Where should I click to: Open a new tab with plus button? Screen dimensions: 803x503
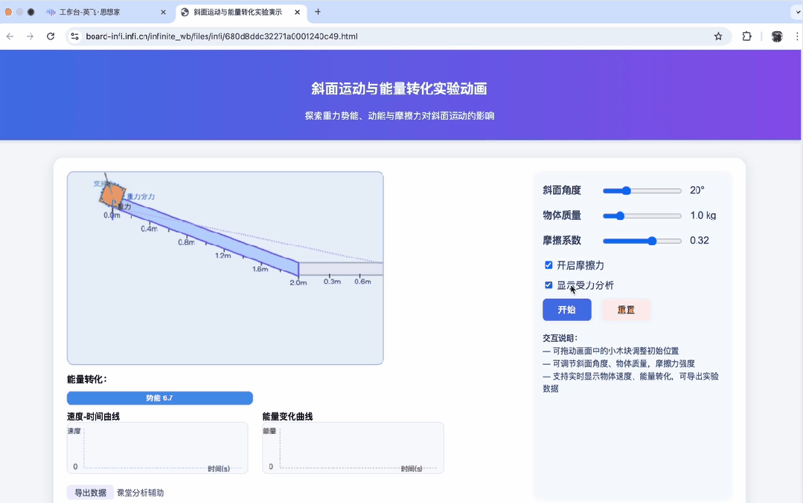point(318,12)
